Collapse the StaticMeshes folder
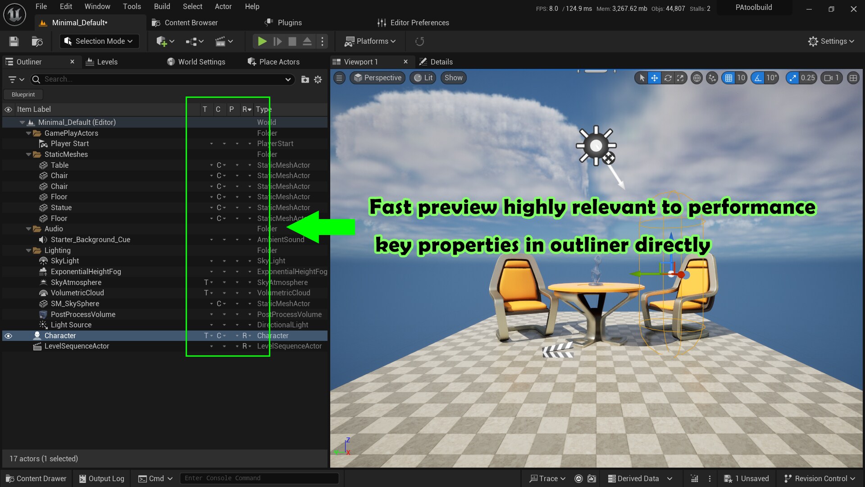Image resolution: width=865 pixels, height=487 pixels. pos(29,154)
